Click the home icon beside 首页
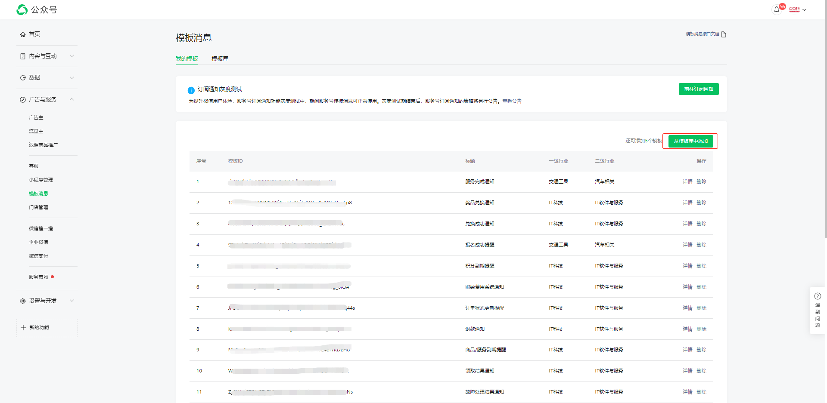827x403 pixels. (23, 34)
